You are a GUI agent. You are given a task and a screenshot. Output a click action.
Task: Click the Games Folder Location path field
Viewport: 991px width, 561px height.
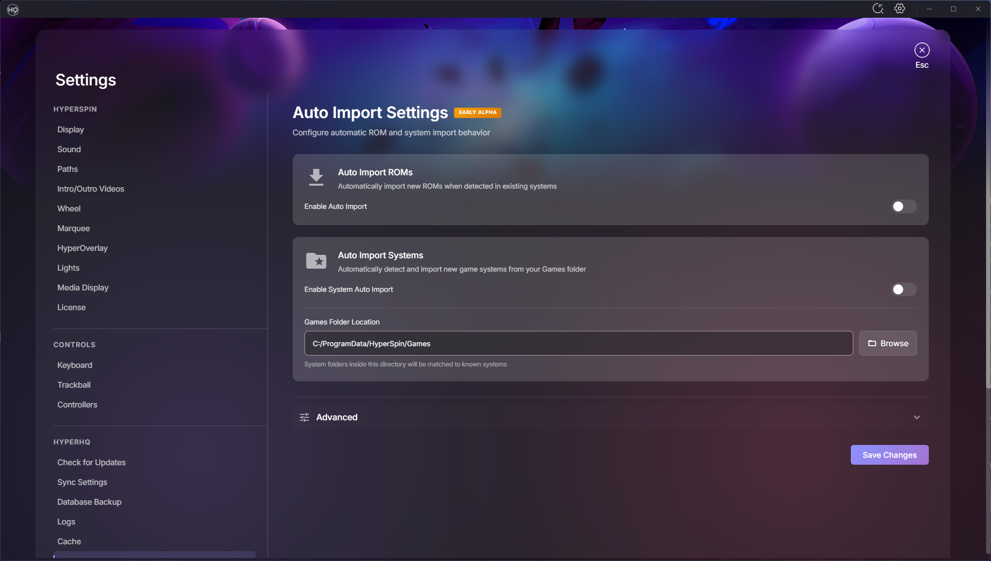click(578, 343)
